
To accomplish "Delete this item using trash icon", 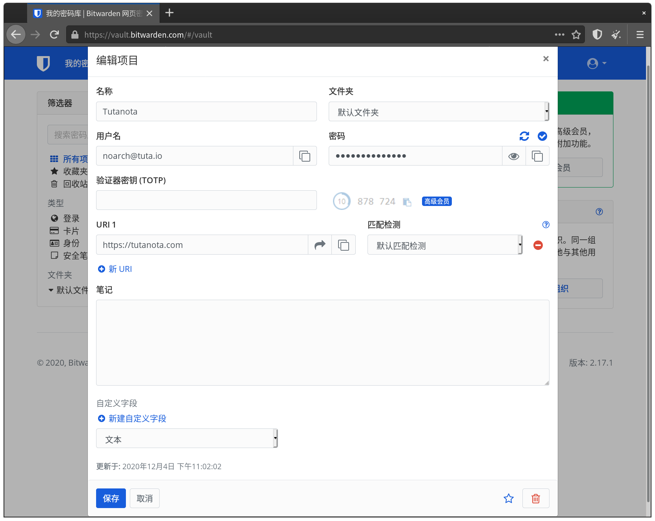I will click(535, 498).
